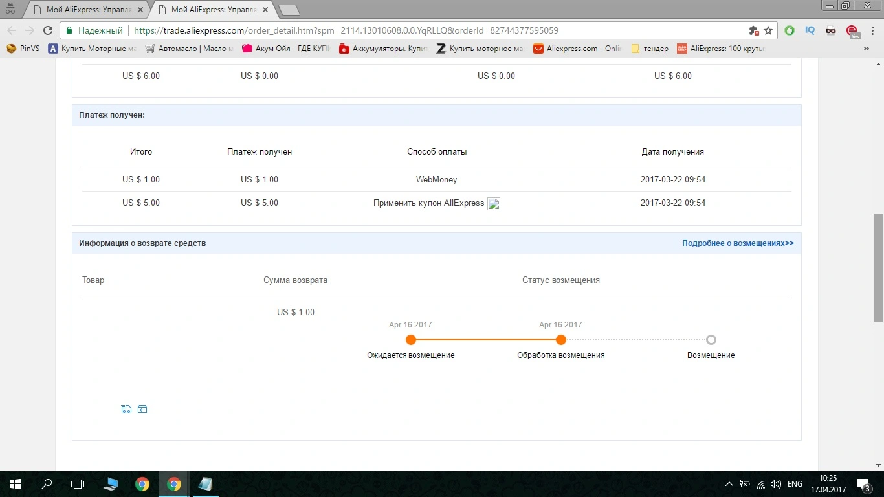Click the Обработка возмещения status step dot
This screenshot has height=497, width=884.
tap(560, 340)
